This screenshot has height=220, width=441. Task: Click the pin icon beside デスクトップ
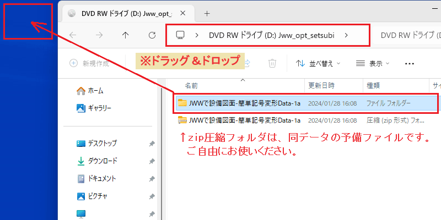click(152, 144)
